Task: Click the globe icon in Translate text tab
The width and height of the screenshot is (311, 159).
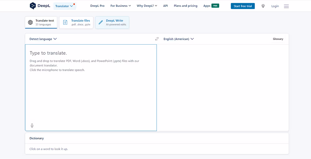Action: 30,22
